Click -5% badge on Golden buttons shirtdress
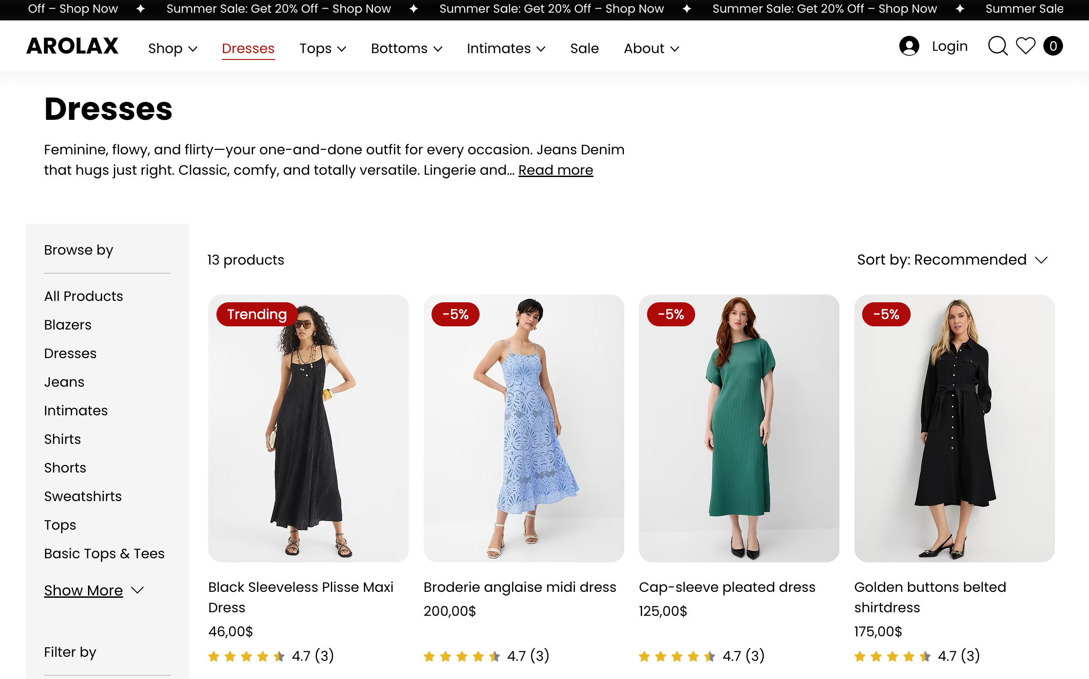 [886, 314]
